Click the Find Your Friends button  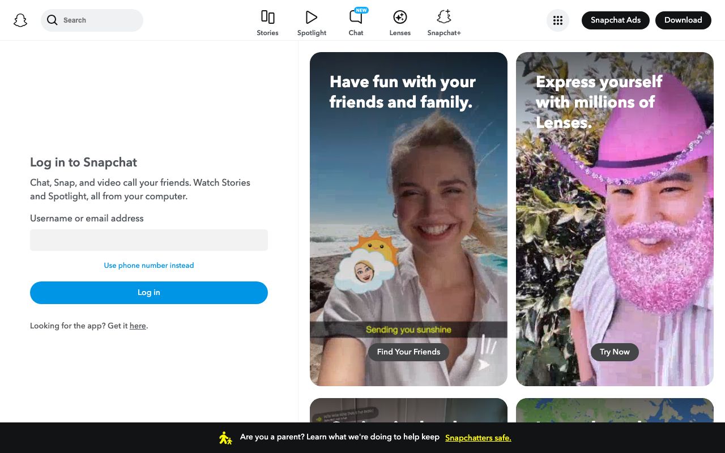pyautogui.click(x=408, y=352)
